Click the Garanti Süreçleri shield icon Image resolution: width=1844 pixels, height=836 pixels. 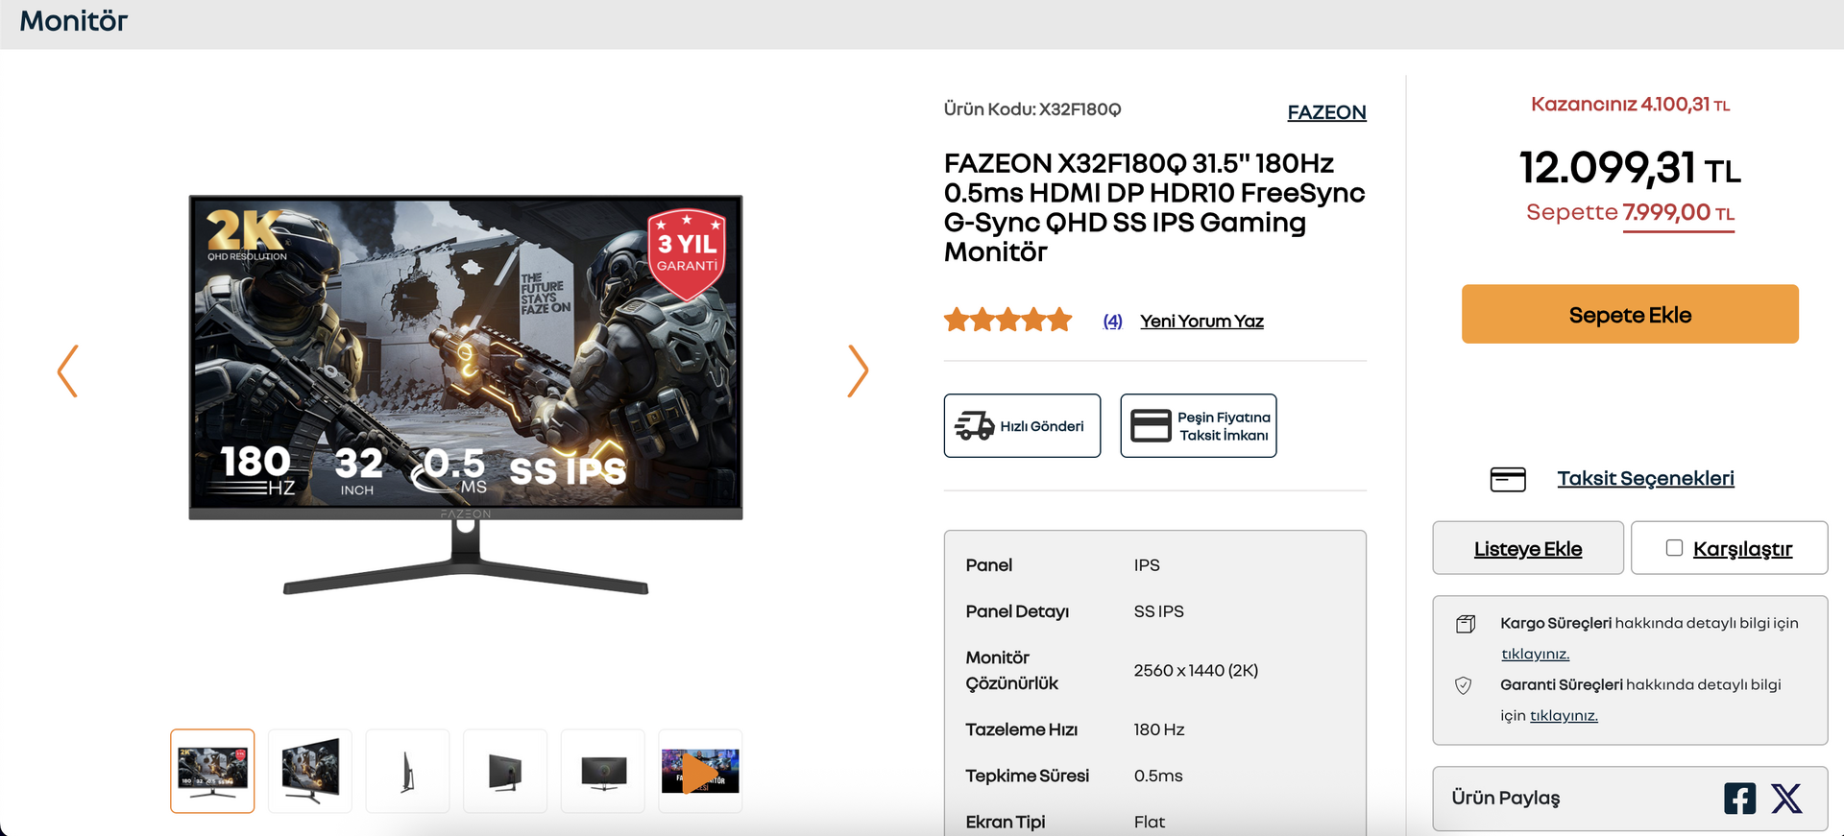click(x=1464, y=685)
